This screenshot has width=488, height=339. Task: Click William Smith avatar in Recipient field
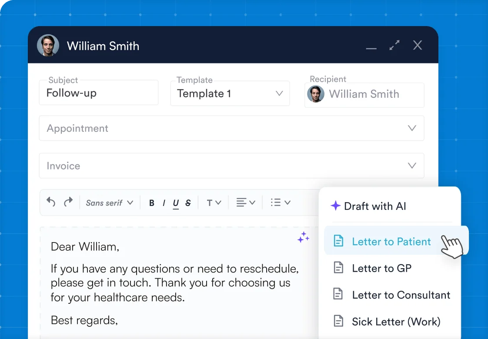[316, 94]
